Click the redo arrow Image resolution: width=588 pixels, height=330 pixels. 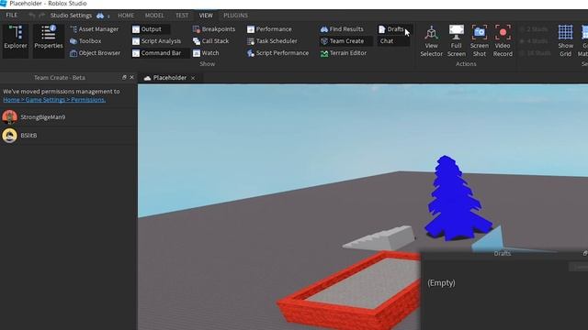pos(41,16)
